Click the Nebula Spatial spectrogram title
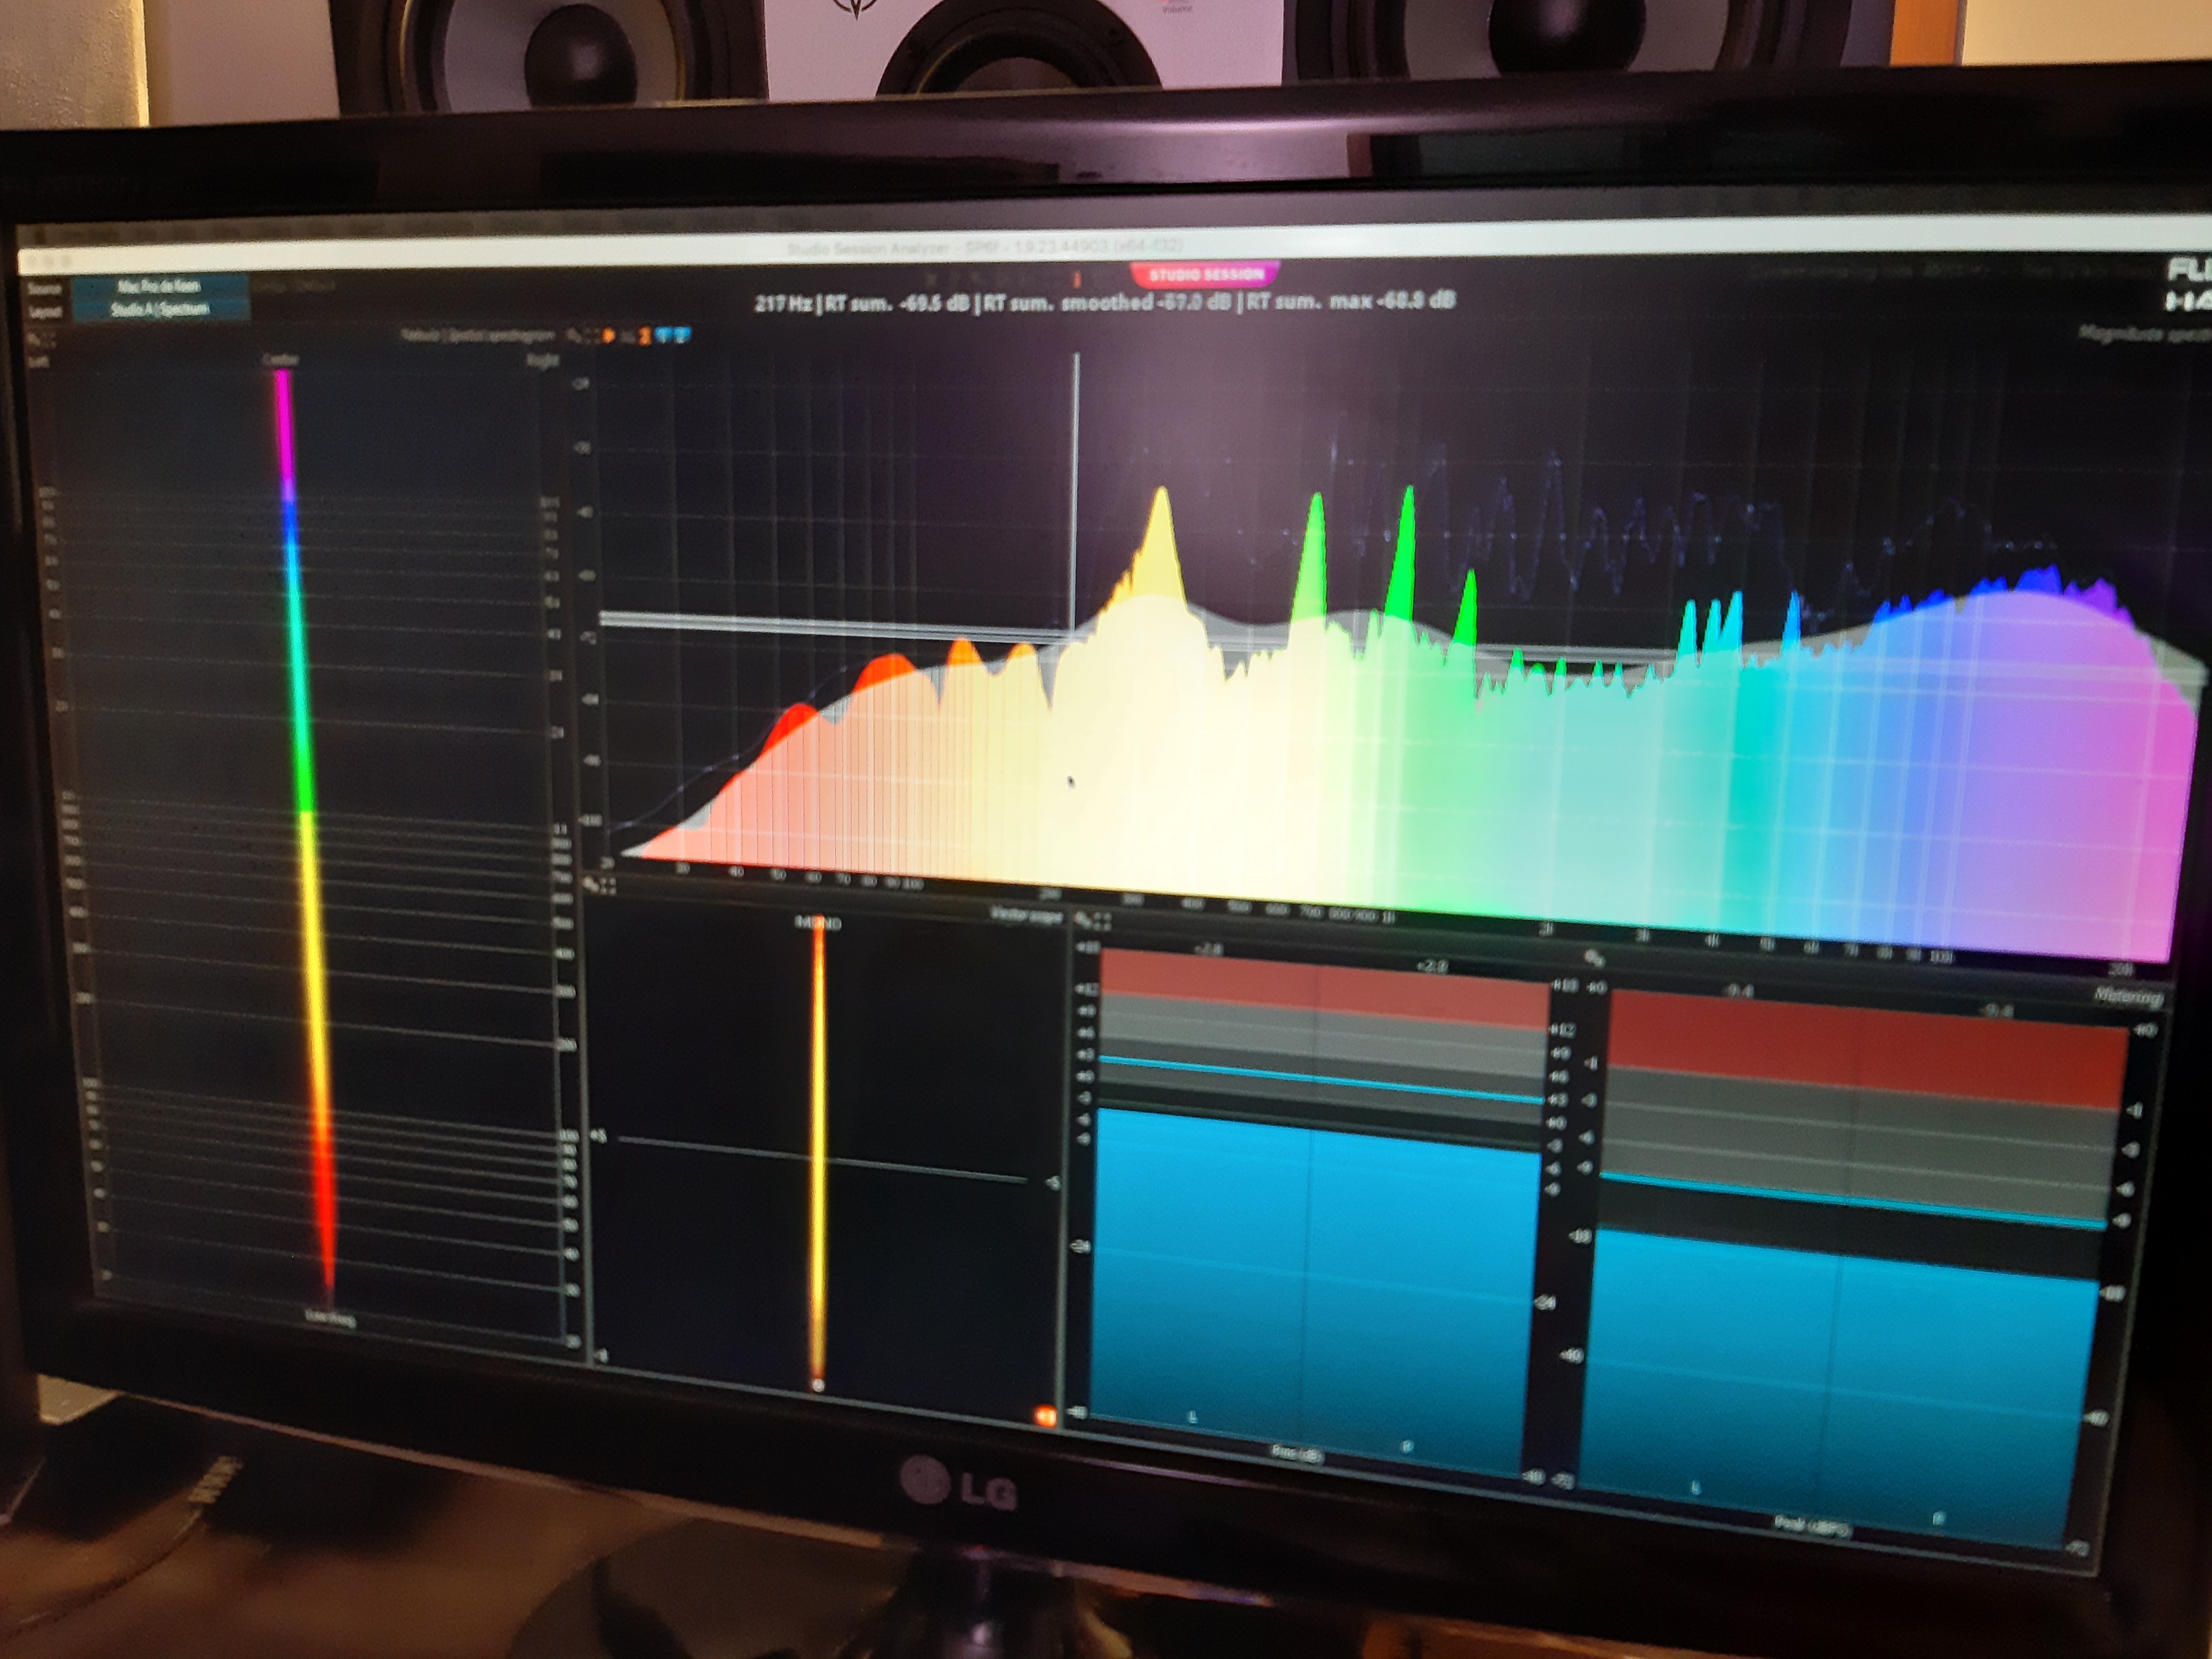 click(x=478, y=335)
